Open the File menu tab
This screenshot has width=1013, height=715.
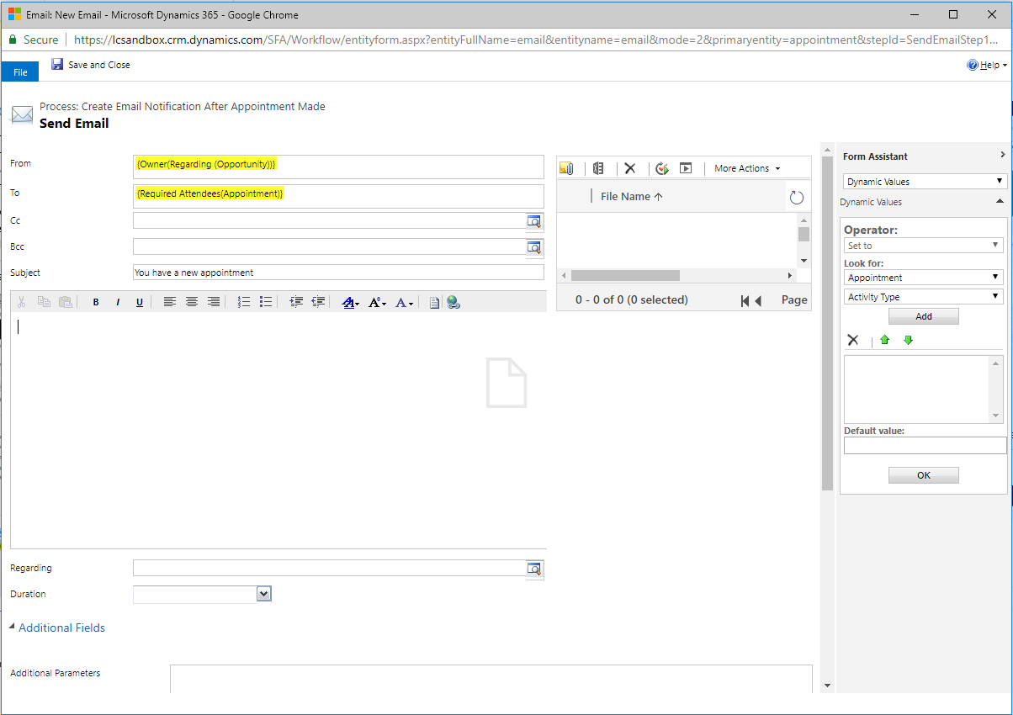click(x=19, y=71)
